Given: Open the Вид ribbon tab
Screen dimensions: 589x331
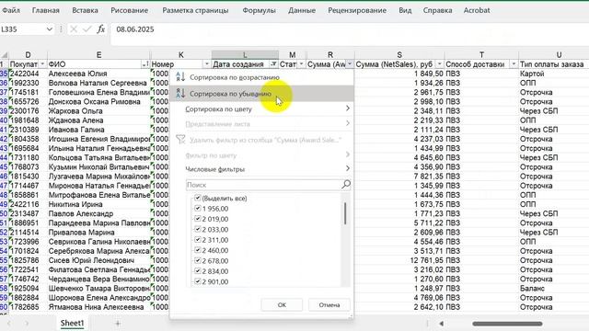Looking at the screenshot, I should [405, 10].
